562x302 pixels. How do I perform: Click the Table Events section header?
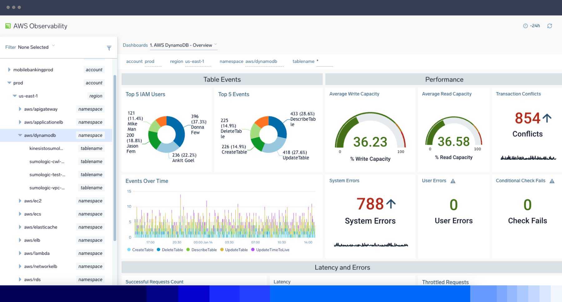pos(222,79)
